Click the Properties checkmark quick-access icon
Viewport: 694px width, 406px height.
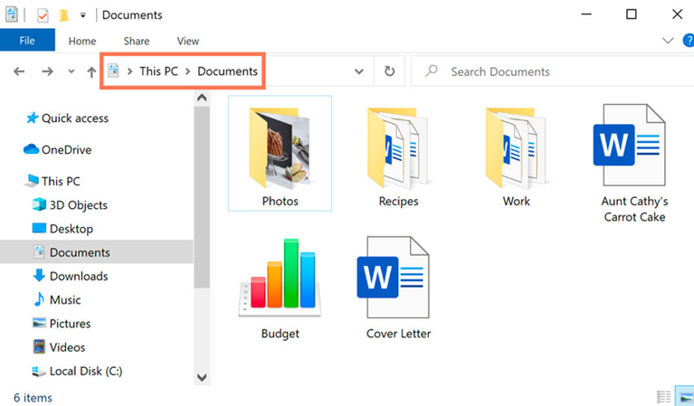[43, 15]
